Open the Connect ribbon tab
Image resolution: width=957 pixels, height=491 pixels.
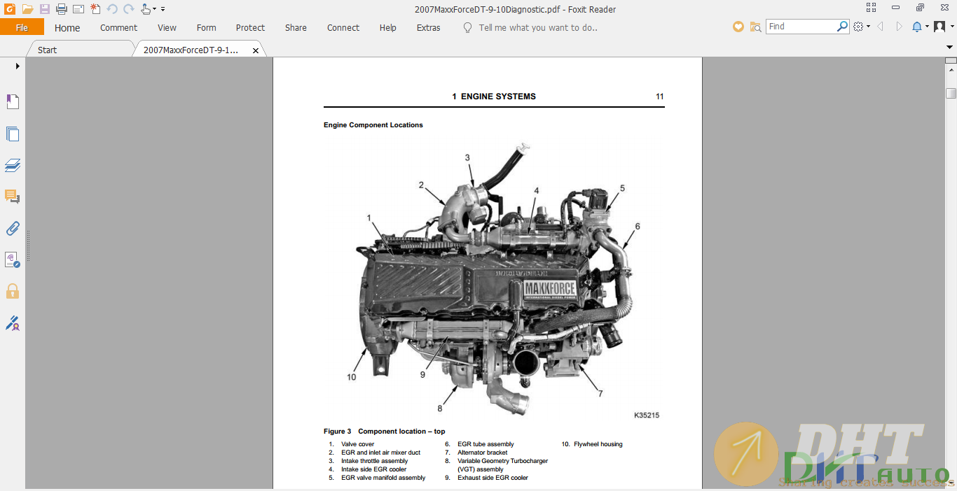click(343, 28)
